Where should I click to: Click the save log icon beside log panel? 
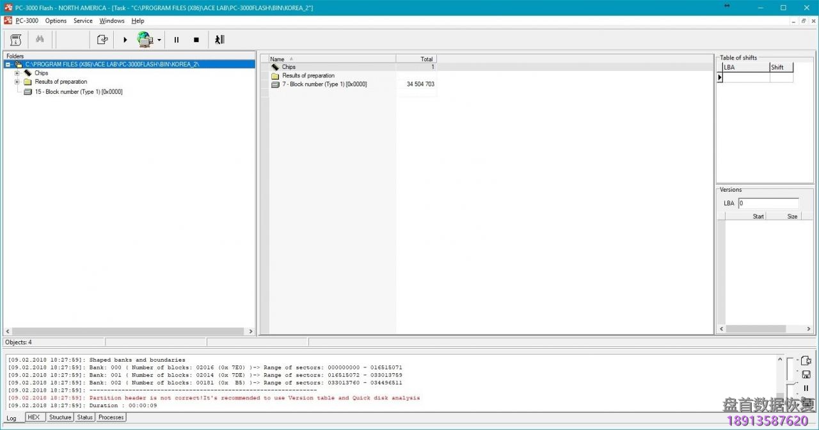coord(806,374)
